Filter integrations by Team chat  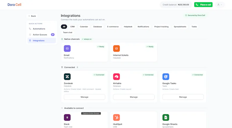(x=68, y=32)
